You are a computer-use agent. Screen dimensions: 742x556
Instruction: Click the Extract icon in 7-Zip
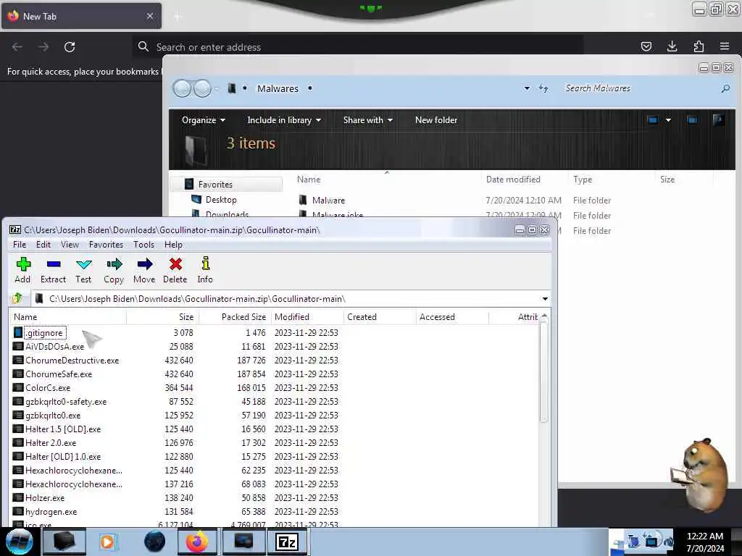point(54,264)
